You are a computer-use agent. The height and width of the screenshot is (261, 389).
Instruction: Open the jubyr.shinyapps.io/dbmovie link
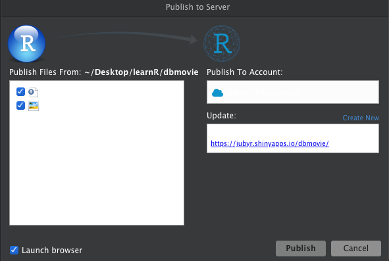point(270,143)
